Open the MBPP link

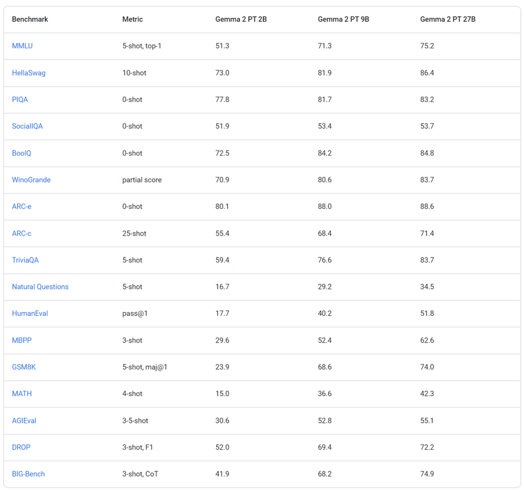coord(22,341)
